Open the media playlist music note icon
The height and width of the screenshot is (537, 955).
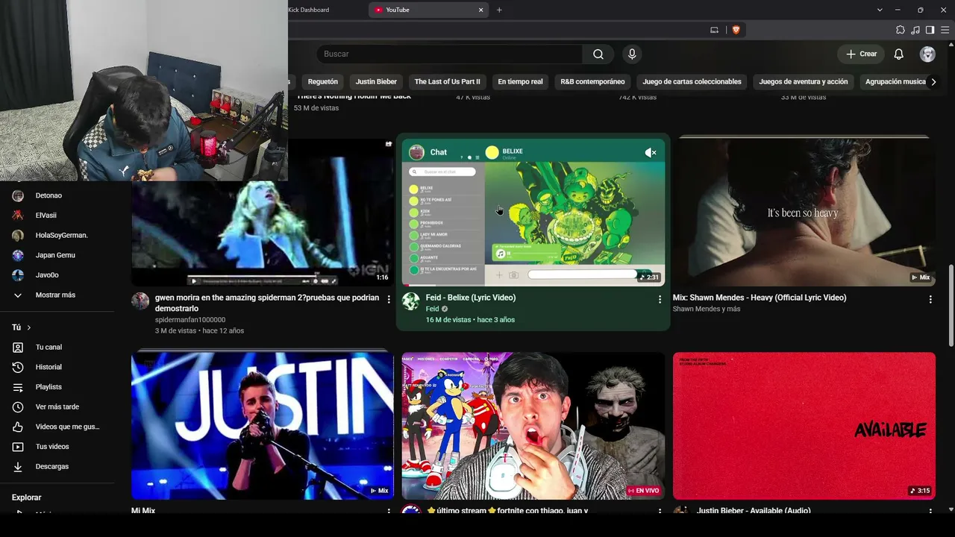(x=915, y=30)
